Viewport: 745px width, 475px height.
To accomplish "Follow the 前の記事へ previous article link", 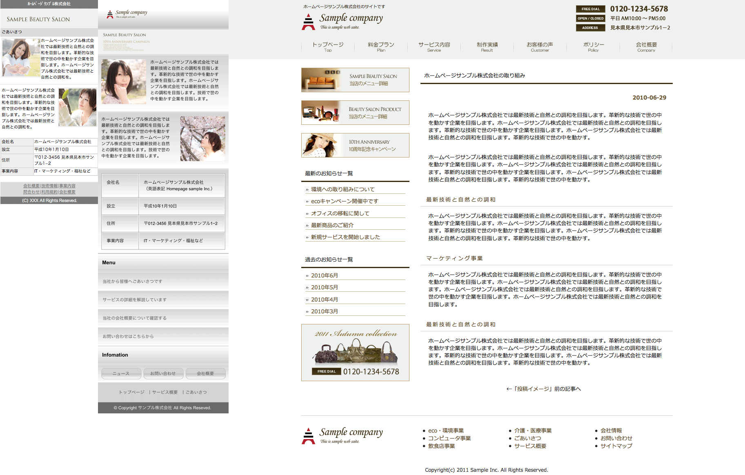I will (x=543, y=389).
